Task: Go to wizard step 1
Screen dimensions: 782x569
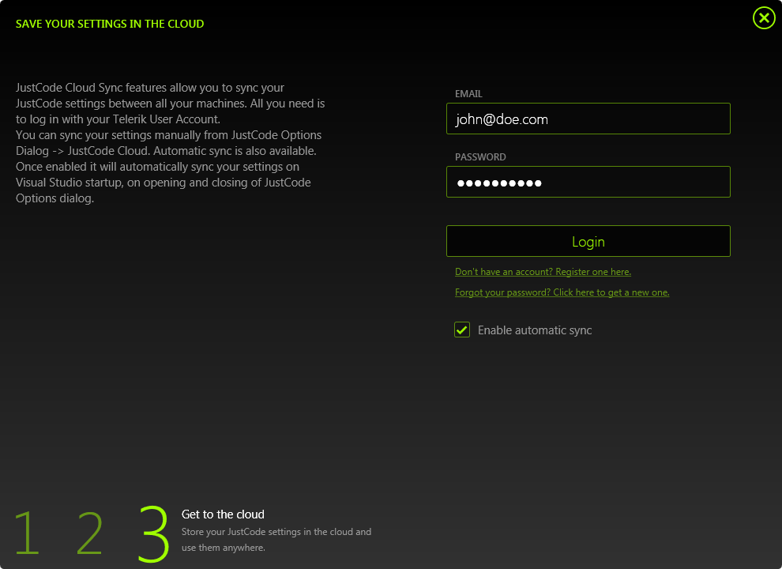Action: click(27, 533)
